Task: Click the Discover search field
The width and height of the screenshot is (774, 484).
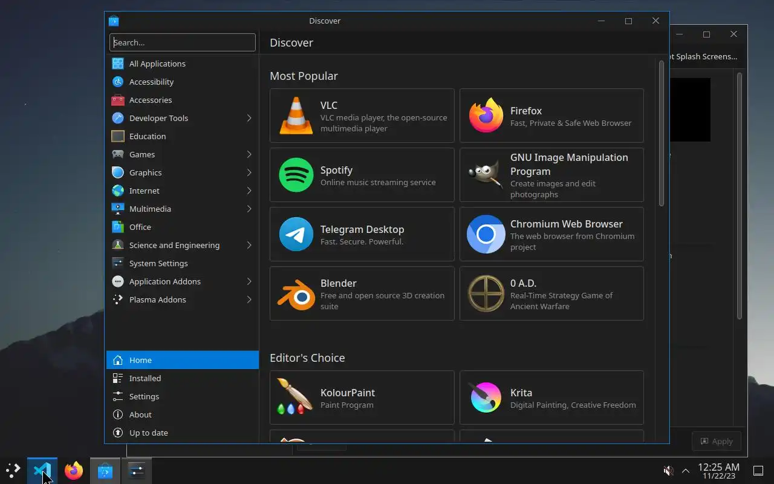Action: [x=183, y=42]
